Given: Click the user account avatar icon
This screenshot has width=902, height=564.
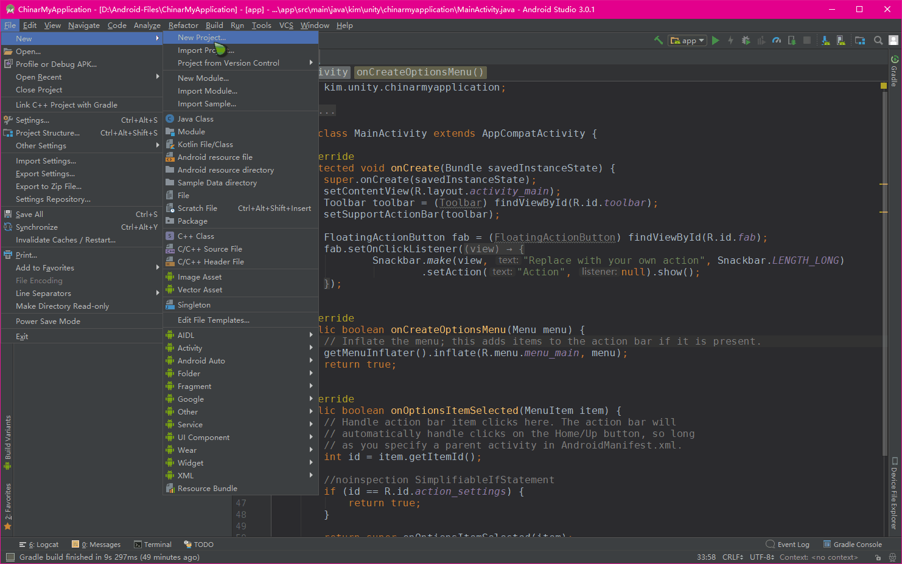Looking at the screenshot, I should click(893, 40).
